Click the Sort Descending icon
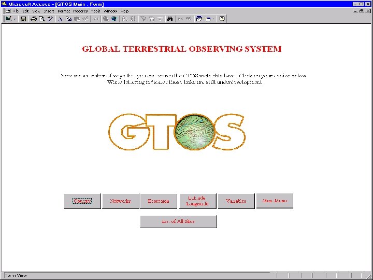373x280 pixels. [x=133, y=19]
